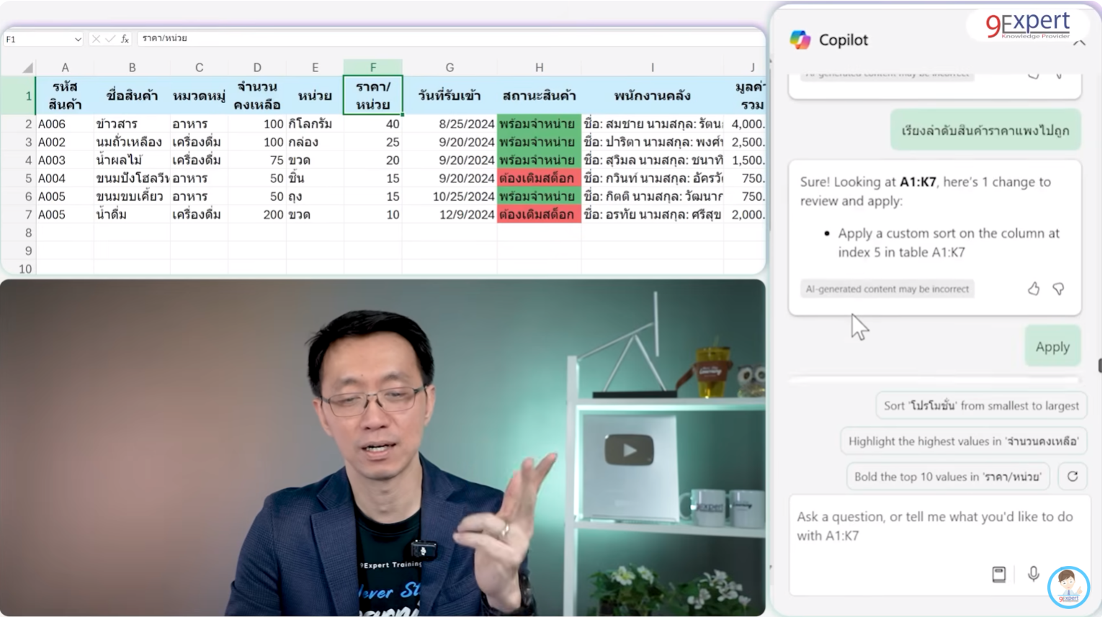Image resolution: width=1105 pixels, height=617 pixels.
Task: Collapse the Copilot panel with the chevron
Action: pos(1078,43)
